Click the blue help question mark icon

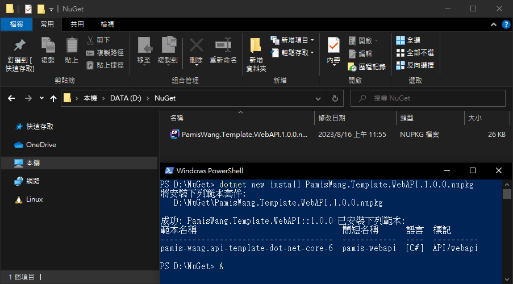pyautogui.click(x=506, y=24)
